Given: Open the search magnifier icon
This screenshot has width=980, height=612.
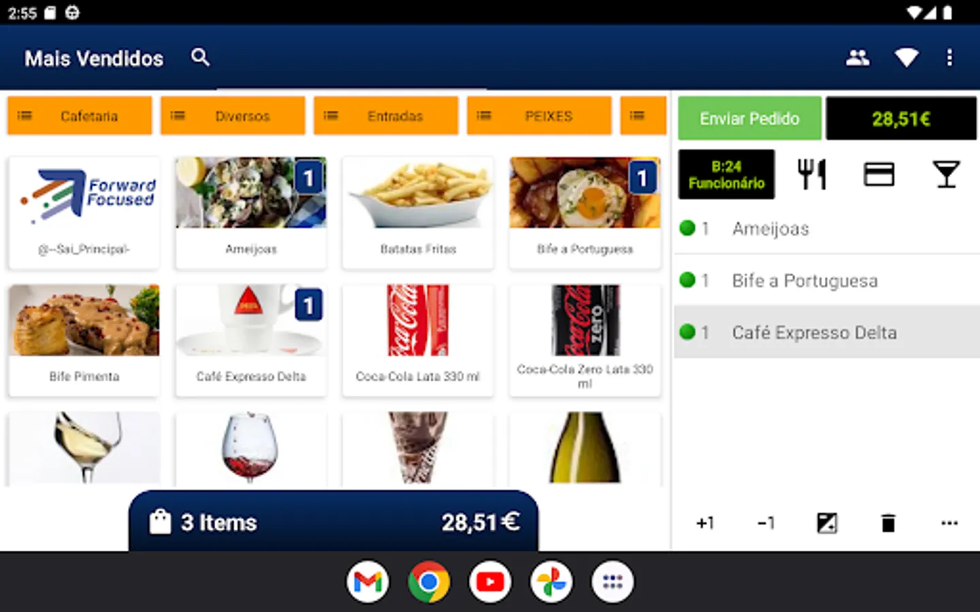Looking at the screenshot, I should point(199,57).
